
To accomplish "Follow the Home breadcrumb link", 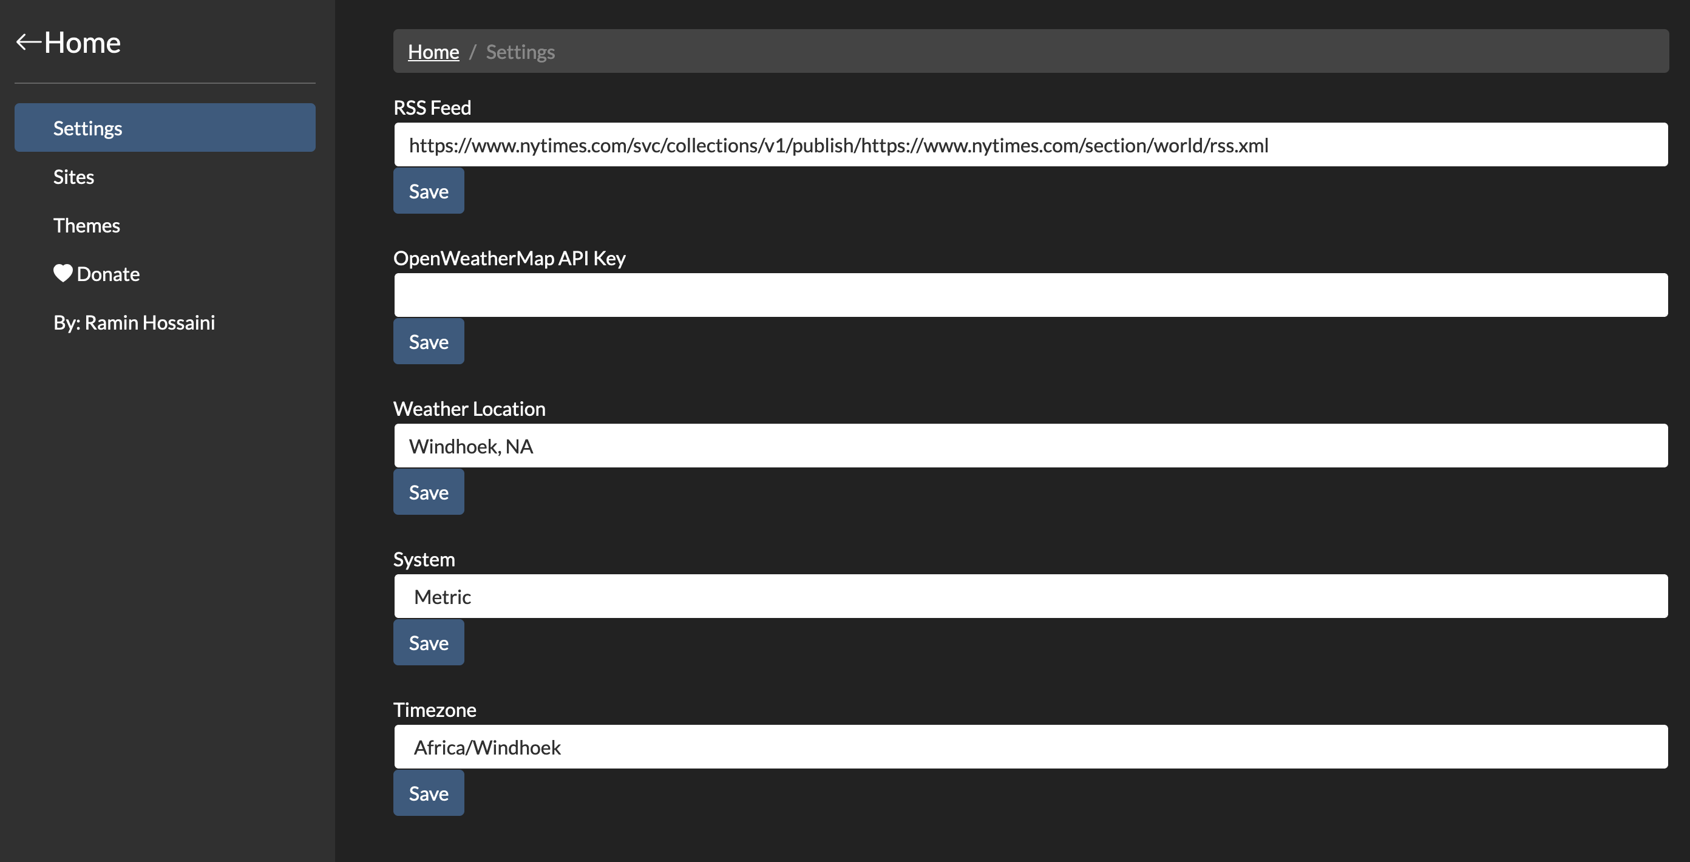I will coord(433,52).
